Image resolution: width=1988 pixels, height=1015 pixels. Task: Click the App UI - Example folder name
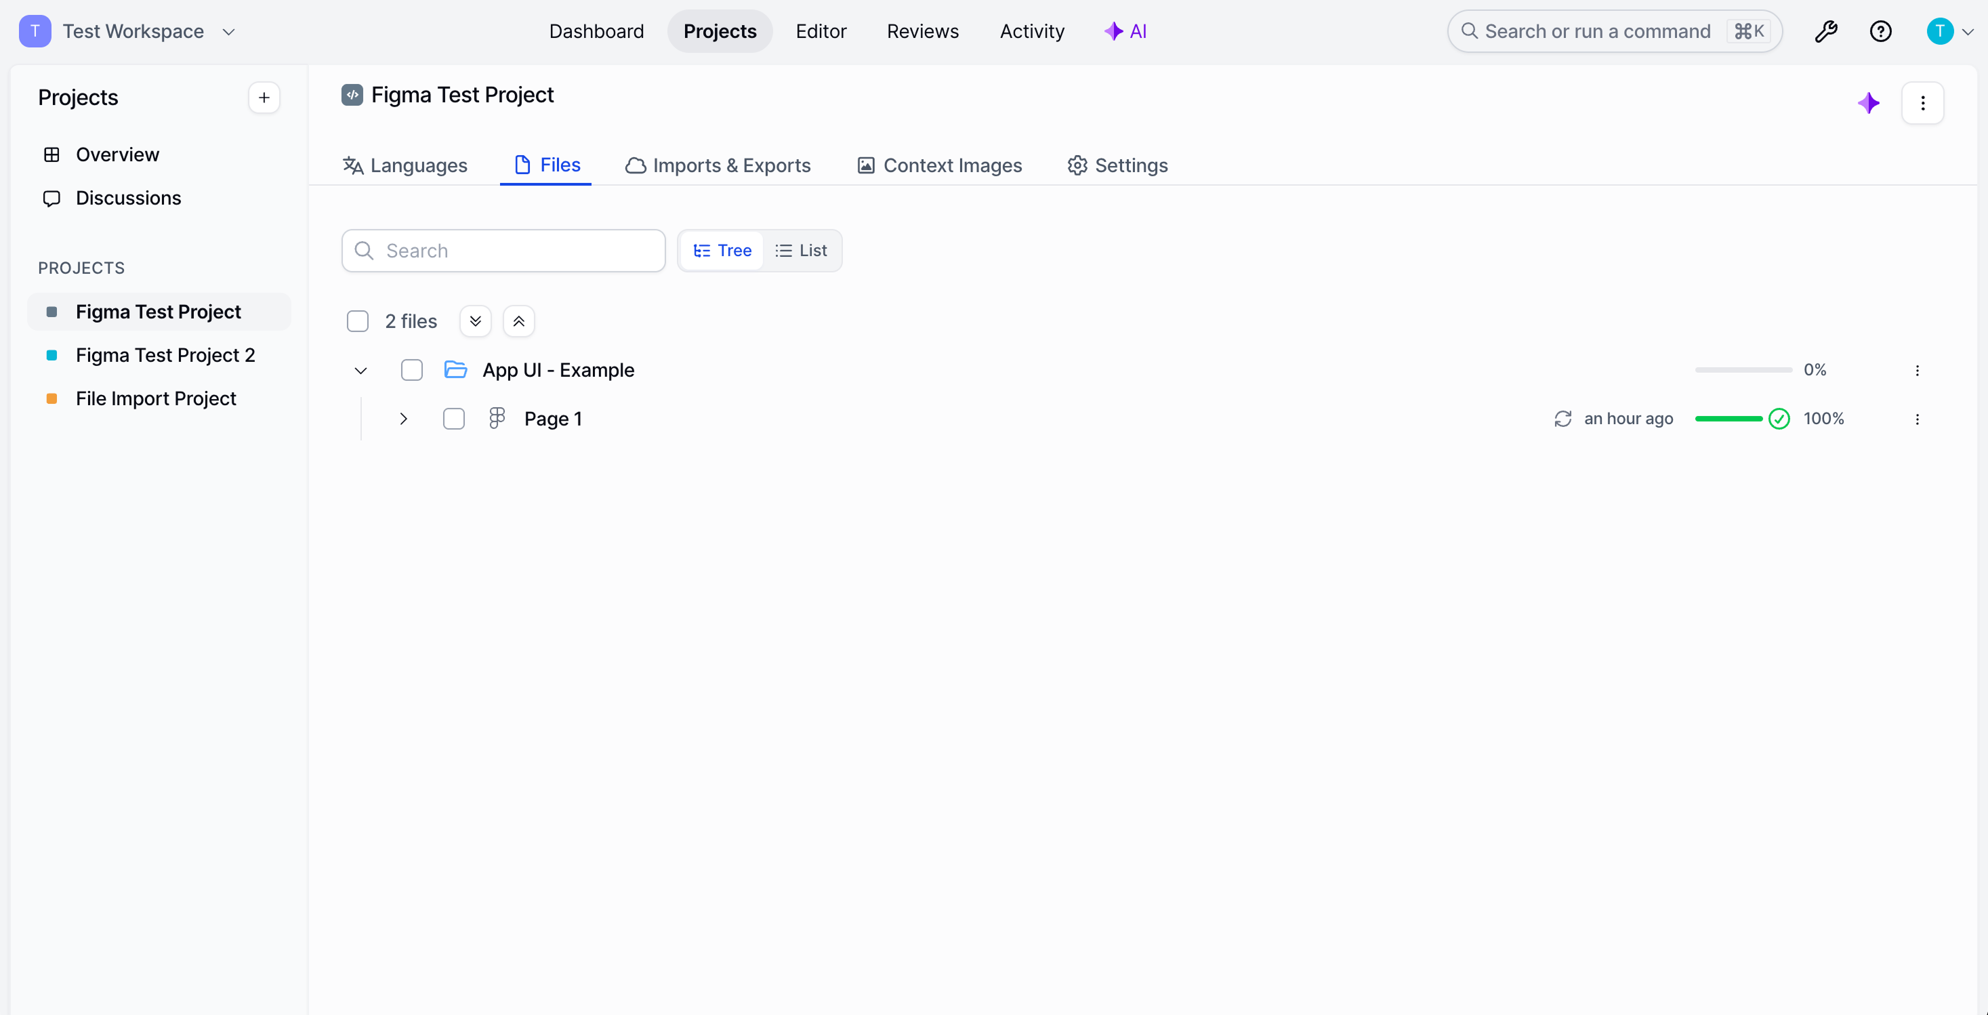coord(558,371)
